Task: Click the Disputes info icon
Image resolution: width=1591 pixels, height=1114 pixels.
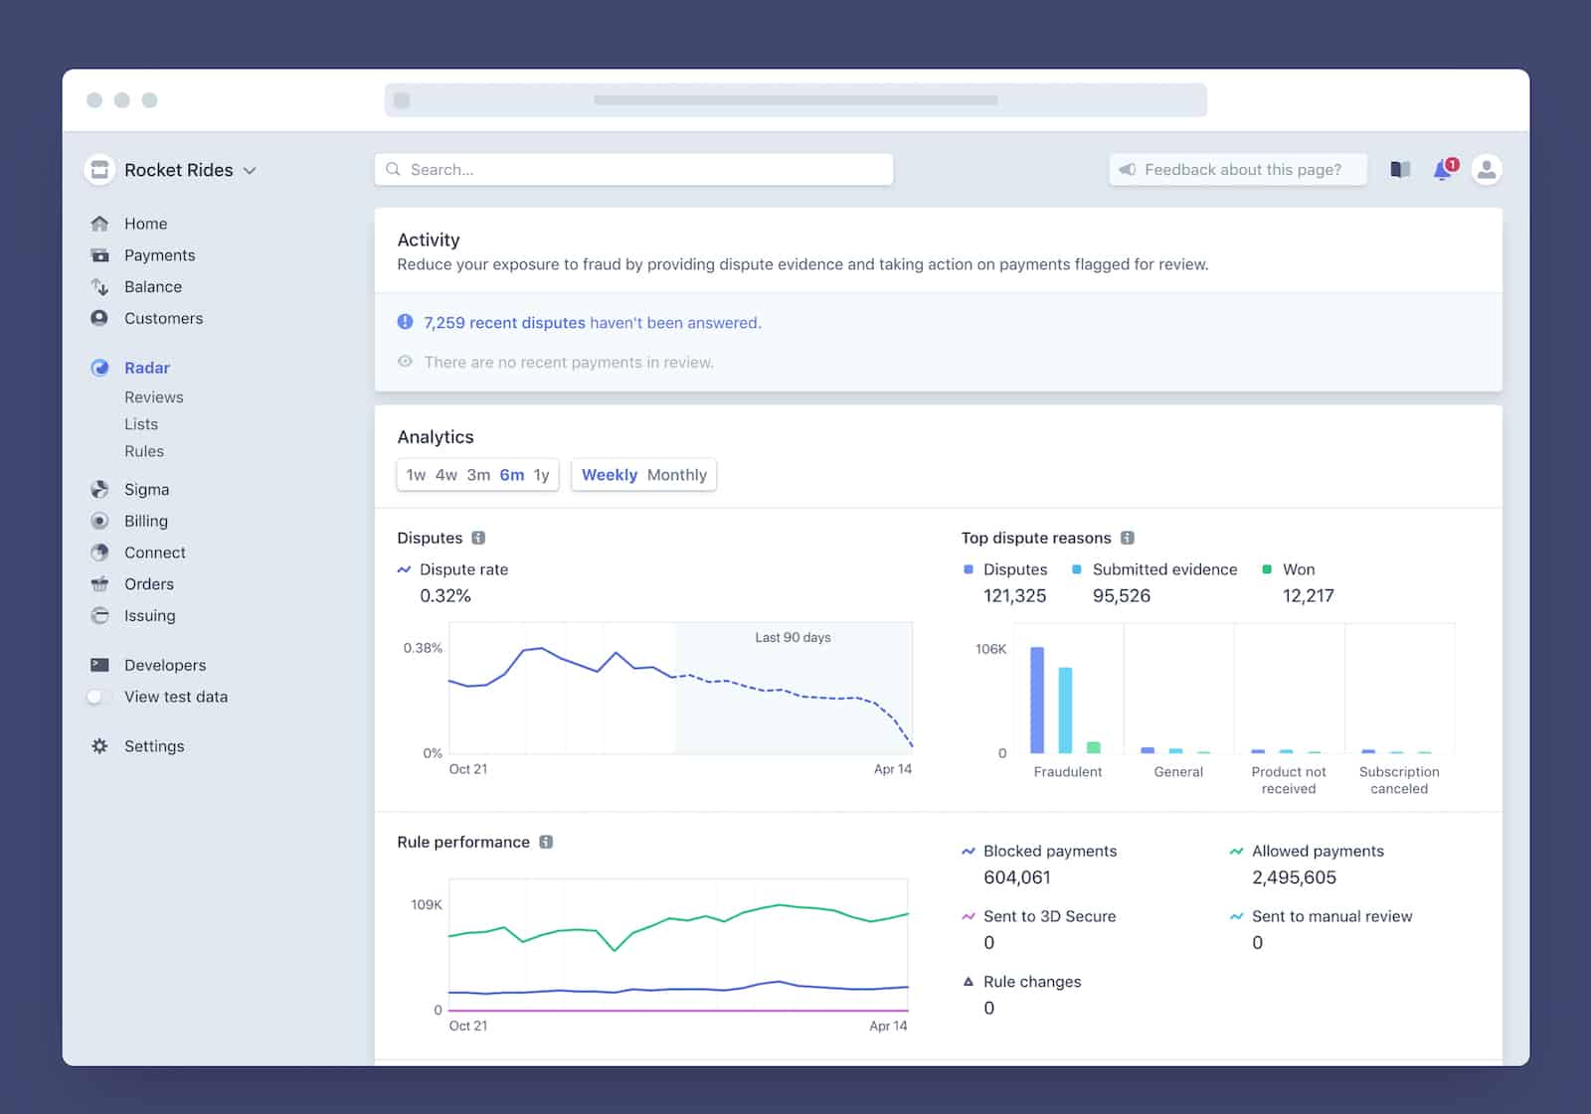Action: 478,538
